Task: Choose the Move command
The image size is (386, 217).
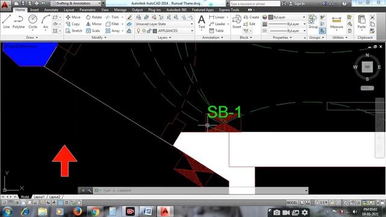Action: pos(73,17)
